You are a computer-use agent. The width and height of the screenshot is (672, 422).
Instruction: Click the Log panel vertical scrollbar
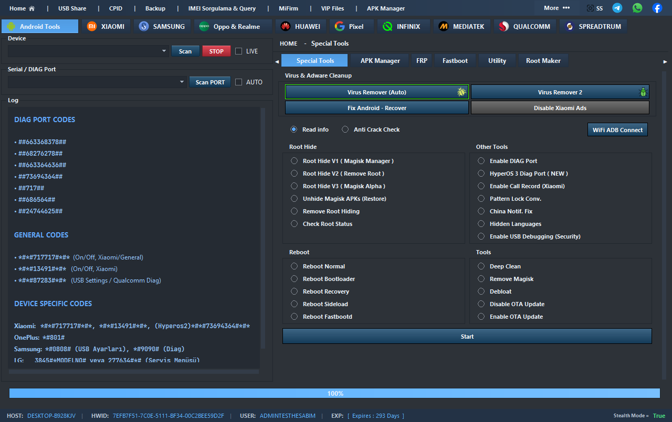[263, 231]
